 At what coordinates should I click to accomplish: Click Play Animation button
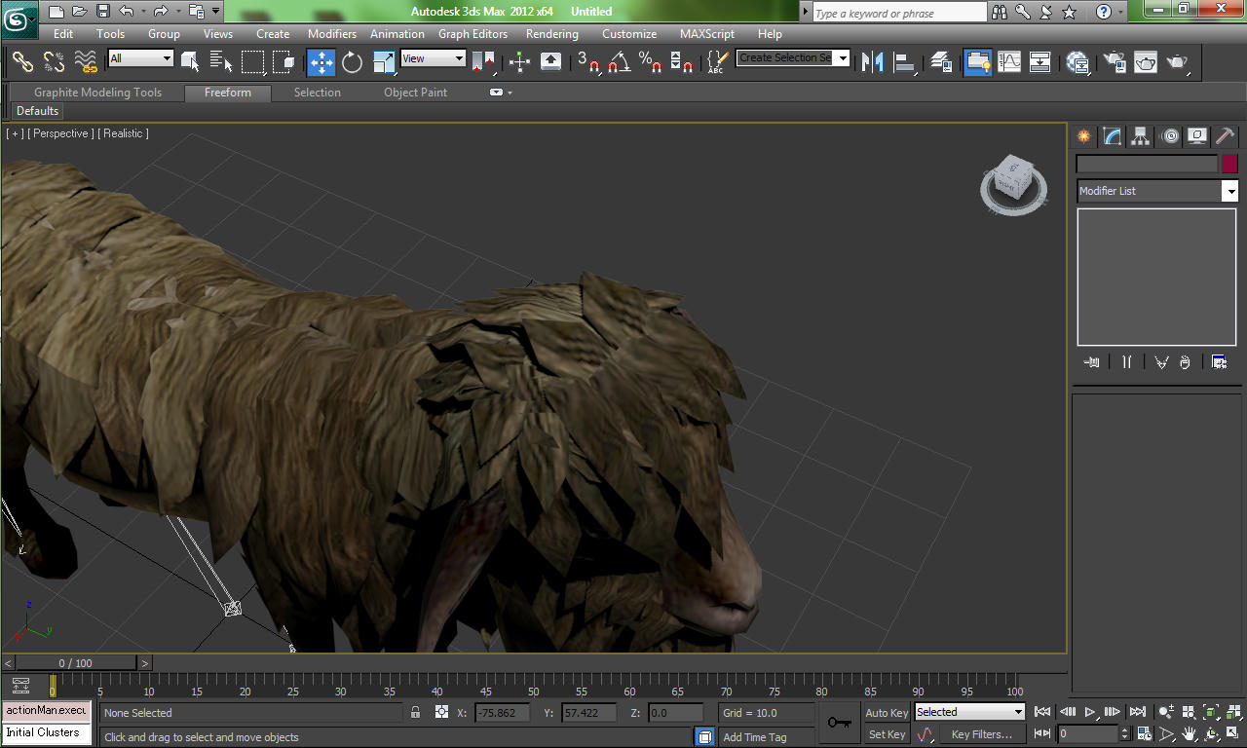click(x=1091, y=712)
